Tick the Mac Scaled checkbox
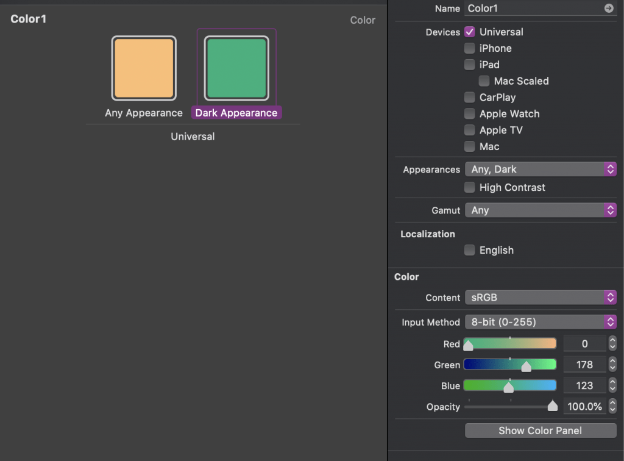624x461 pixels. (x=484, y=81)
